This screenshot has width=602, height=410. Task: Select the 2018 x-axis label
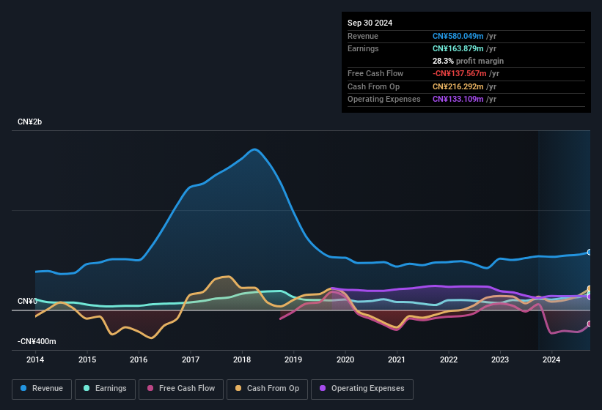[242, 359]
